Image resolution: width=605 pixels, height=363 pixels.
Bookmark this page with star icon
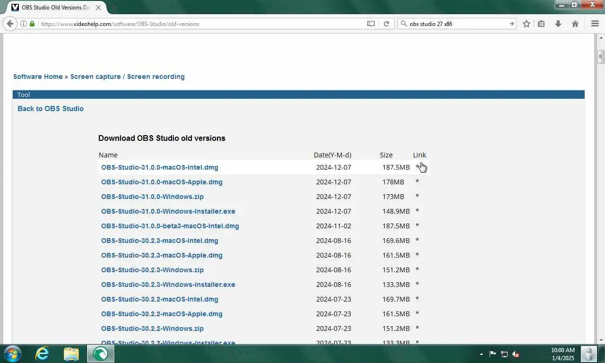click(x=526, y=24)
